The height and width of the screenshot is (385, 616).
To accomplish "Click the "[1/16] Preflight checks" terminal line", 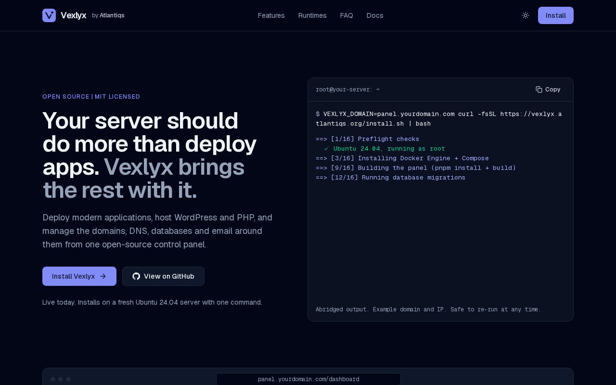I will click(x=368, y=139).
